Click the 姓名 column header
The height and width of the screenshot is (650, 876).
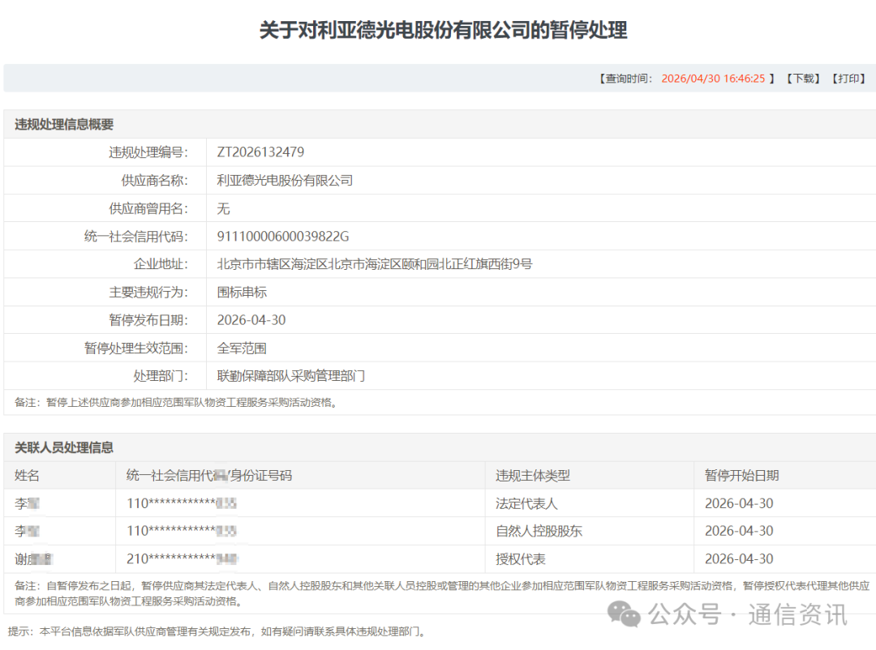pyautogui.click(x=27, y=476)
